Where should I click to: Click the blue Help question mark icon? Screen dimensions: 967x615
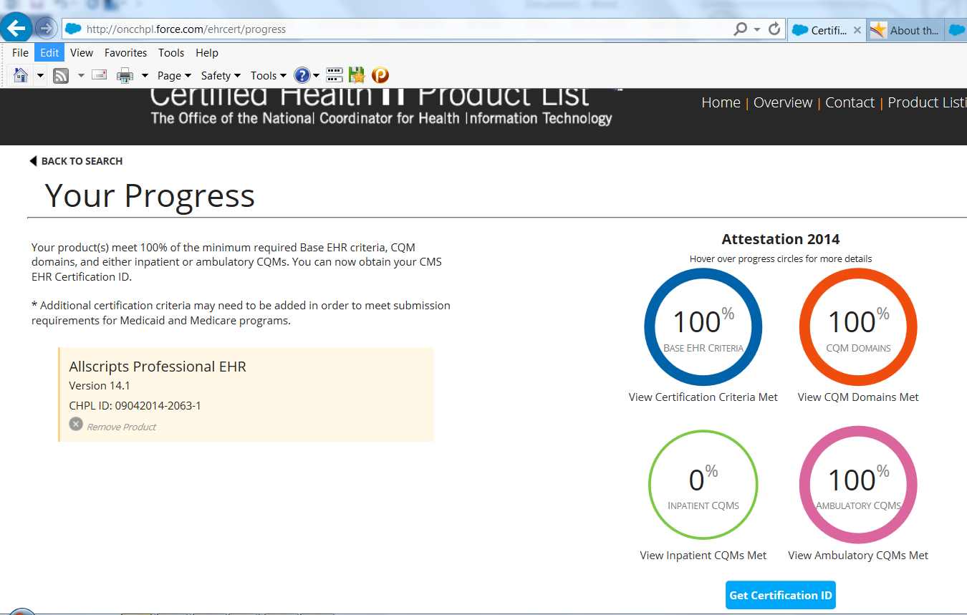pos(302,75)
